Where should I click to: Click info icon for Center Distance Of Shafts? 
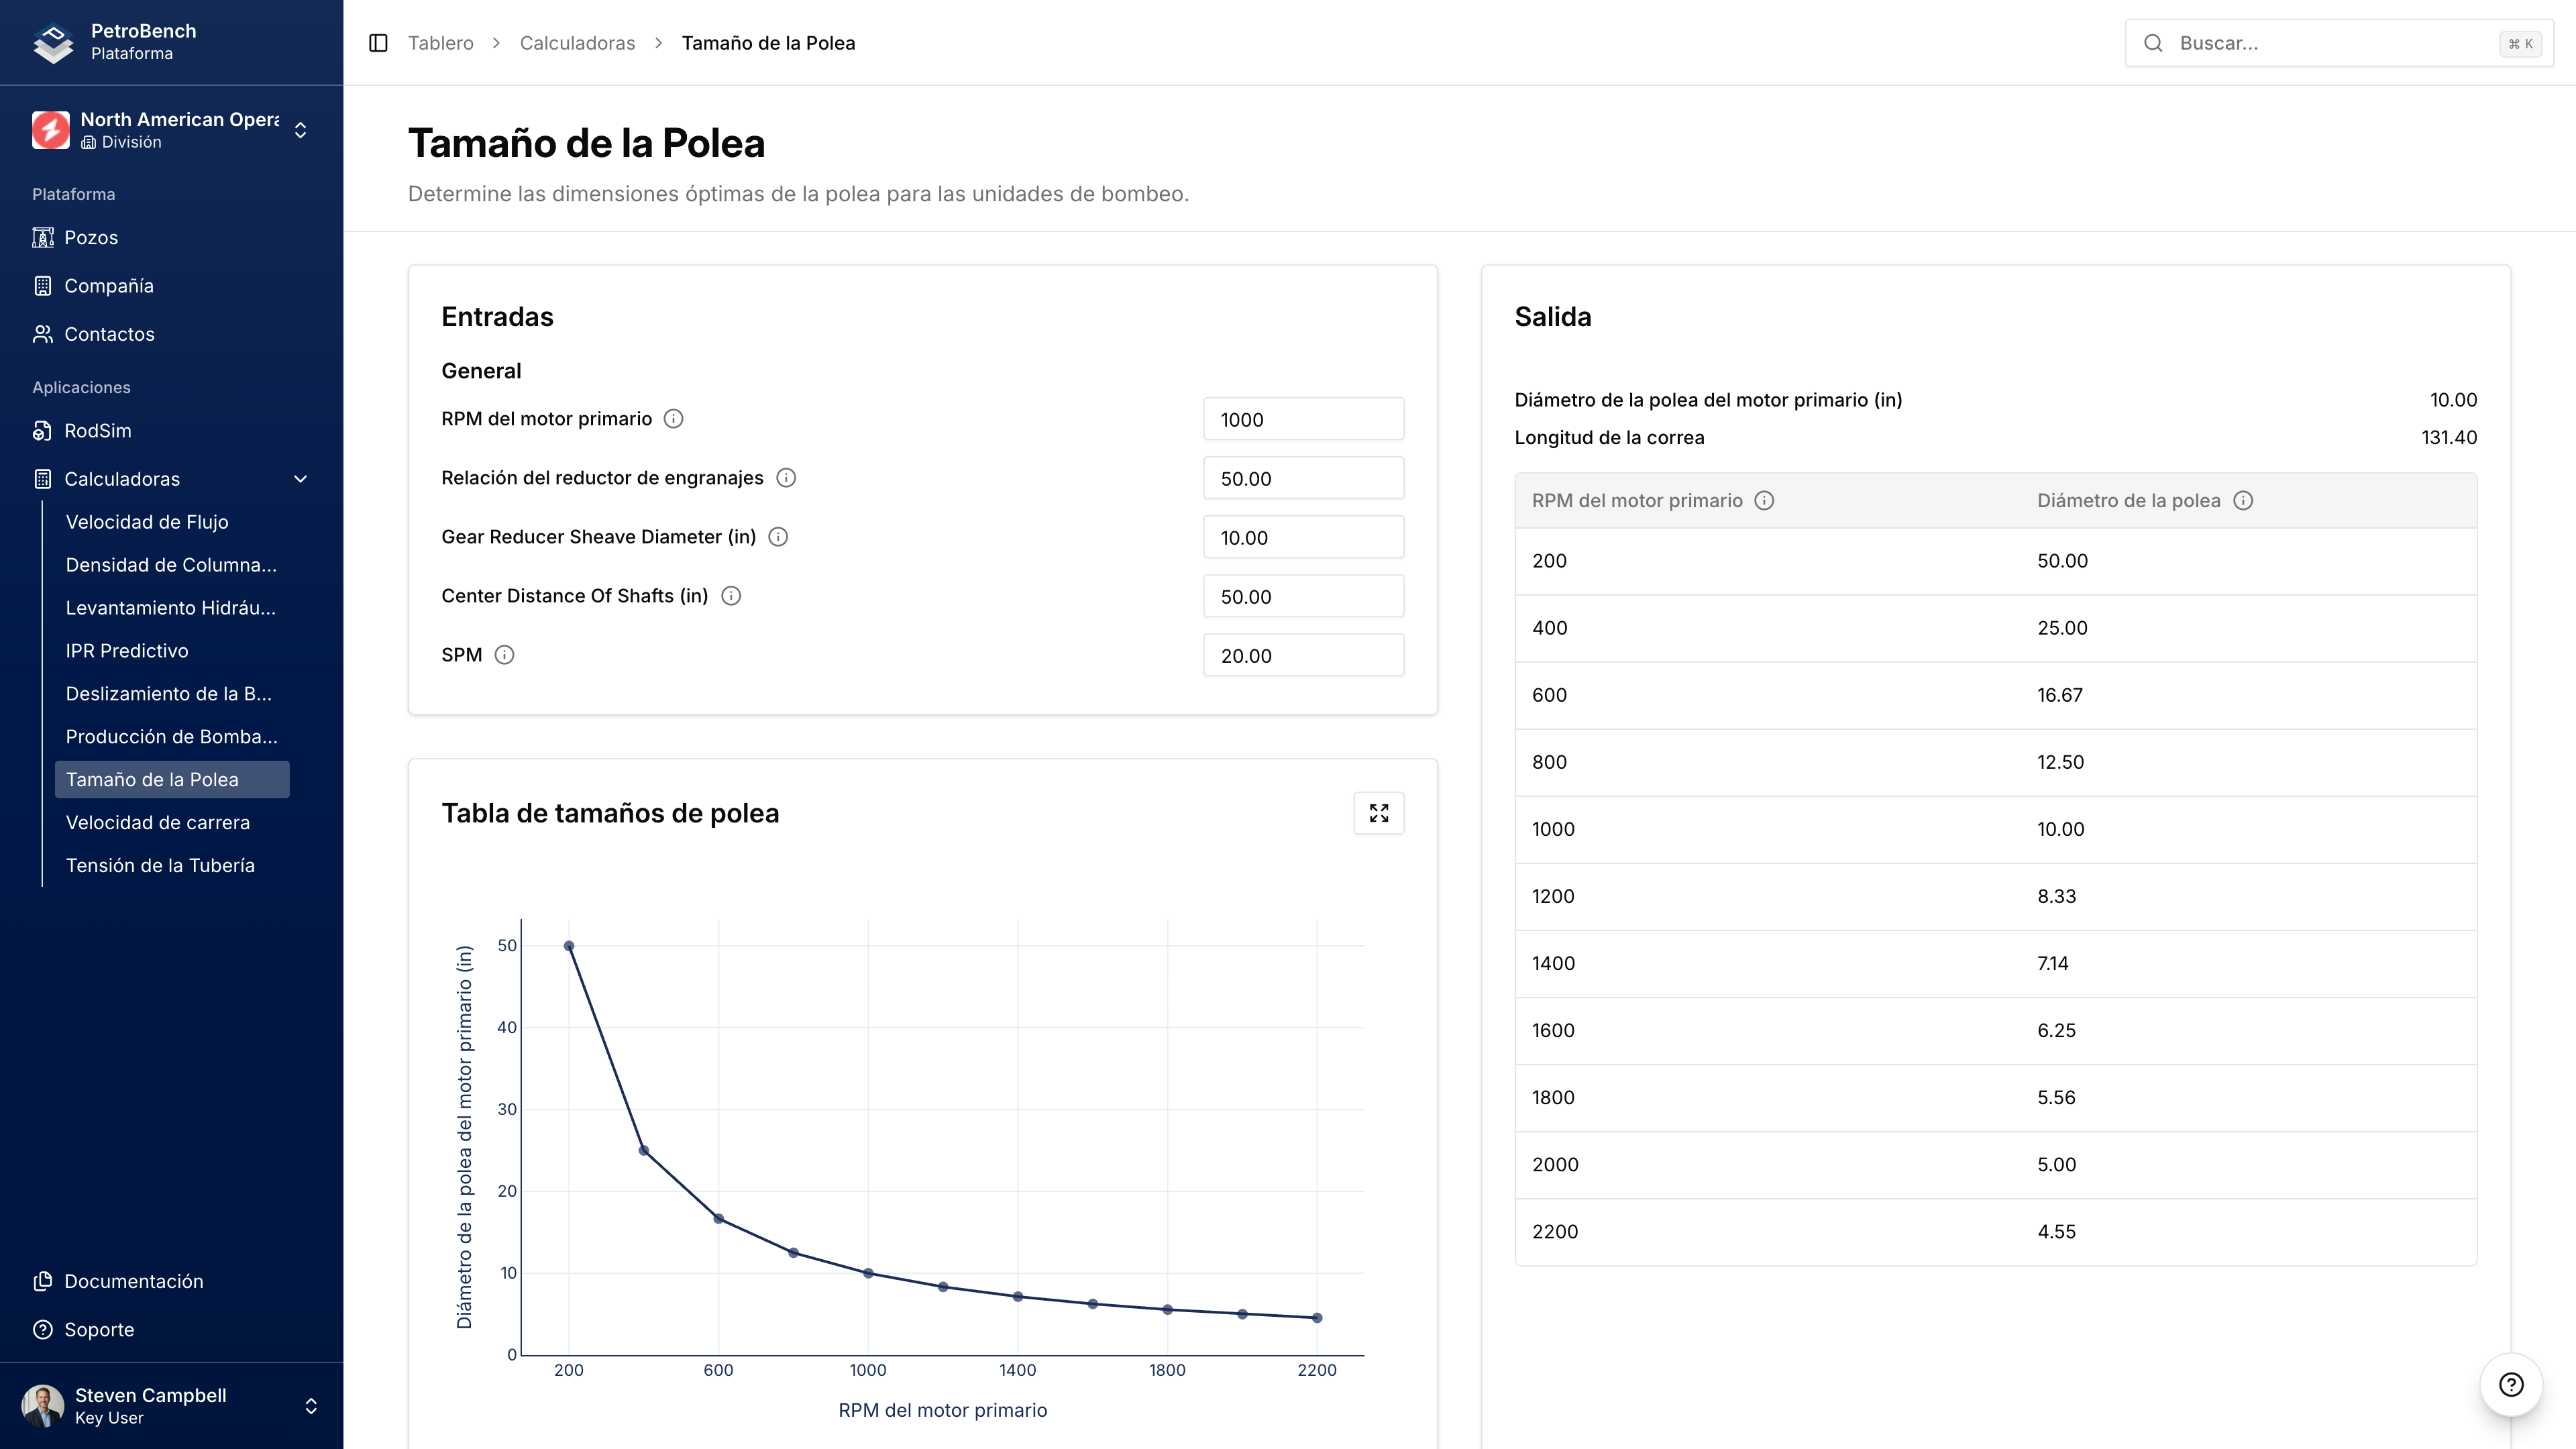point(731,596)
